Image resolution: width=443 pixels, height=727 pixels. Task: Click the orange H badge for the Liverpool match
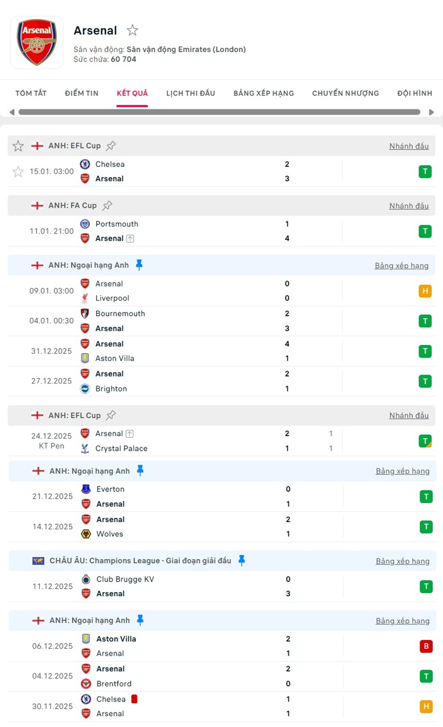(x=425, y=291)
